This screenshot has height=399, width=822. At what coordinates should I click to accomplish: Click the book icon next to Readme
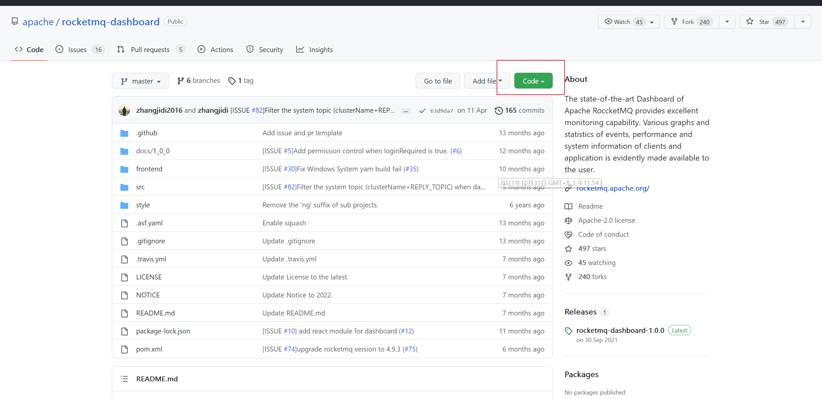click(x=568, y=206)
